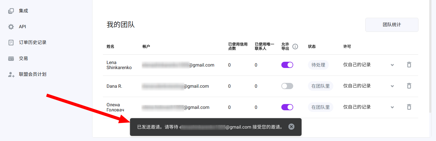Click the 订单历史记录 document icon

[11, 43]
